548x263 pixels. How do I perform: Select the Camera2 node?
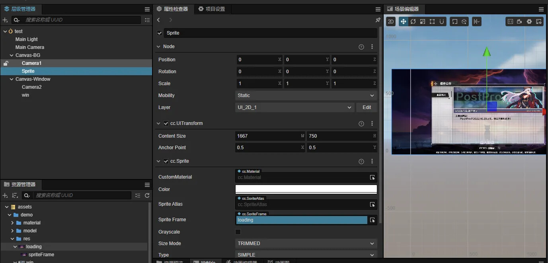[32, 87]
